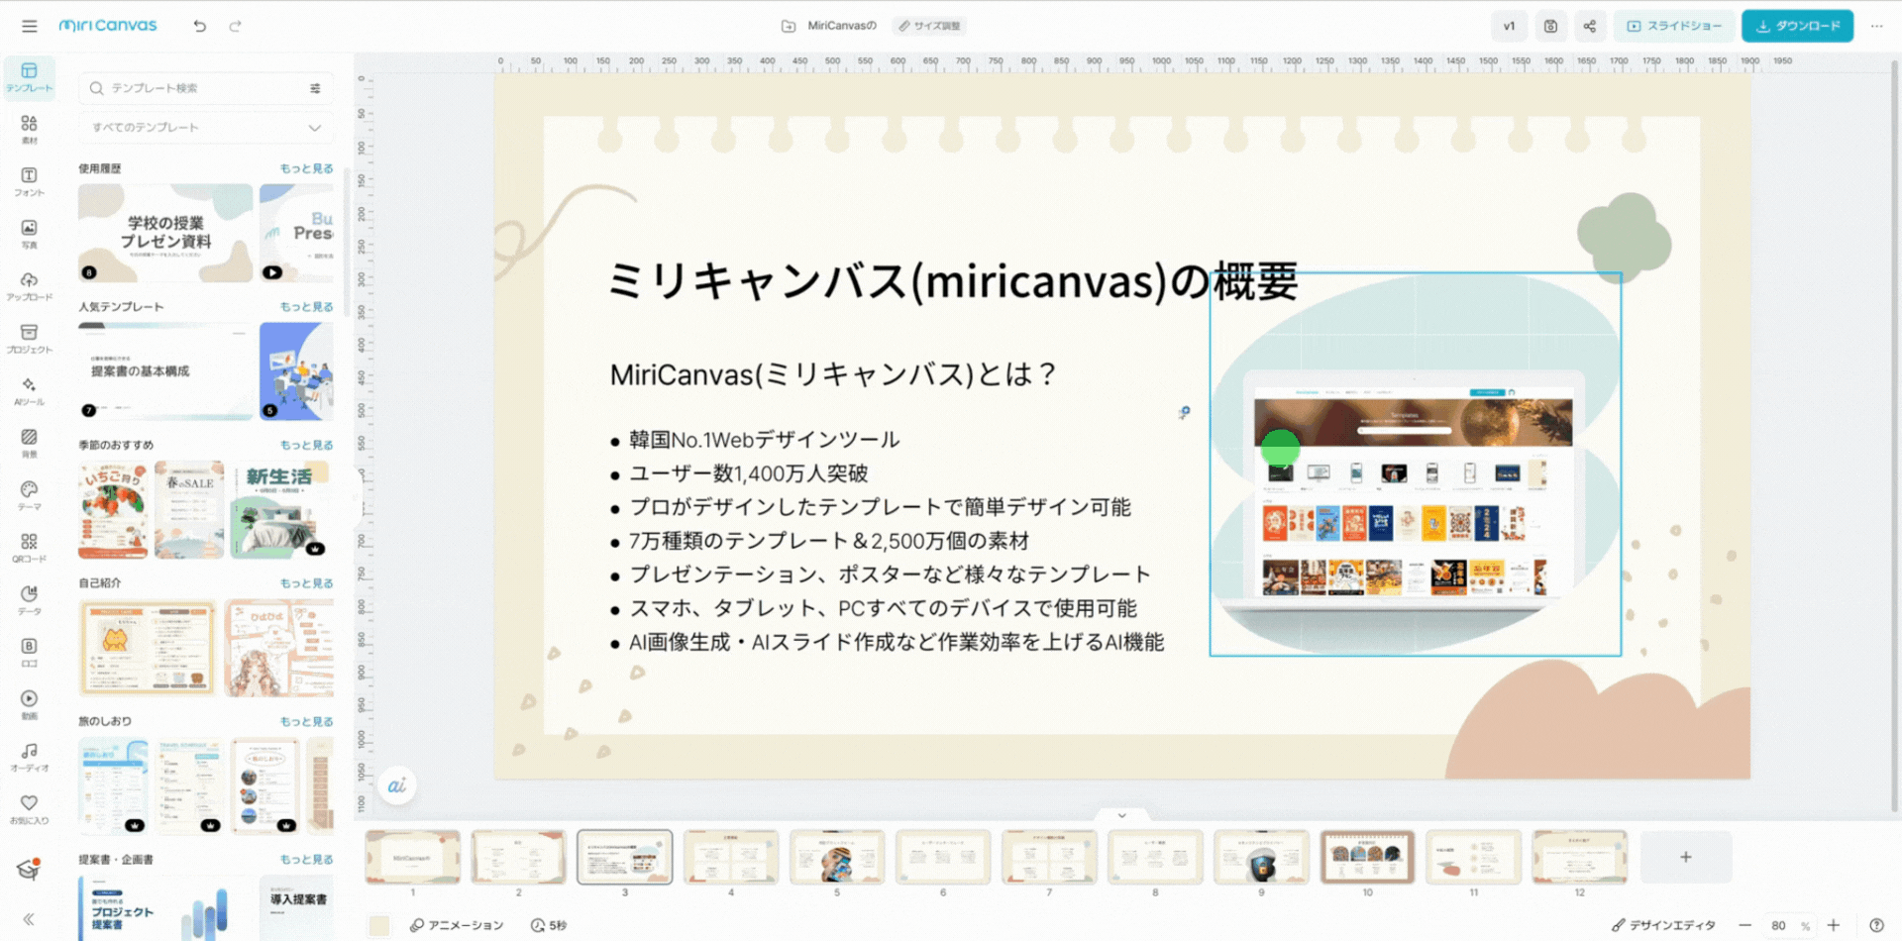This screenshot has width=1902, height=941.
Task: Open the データ chart panel
Action: [x=29, y=600]
